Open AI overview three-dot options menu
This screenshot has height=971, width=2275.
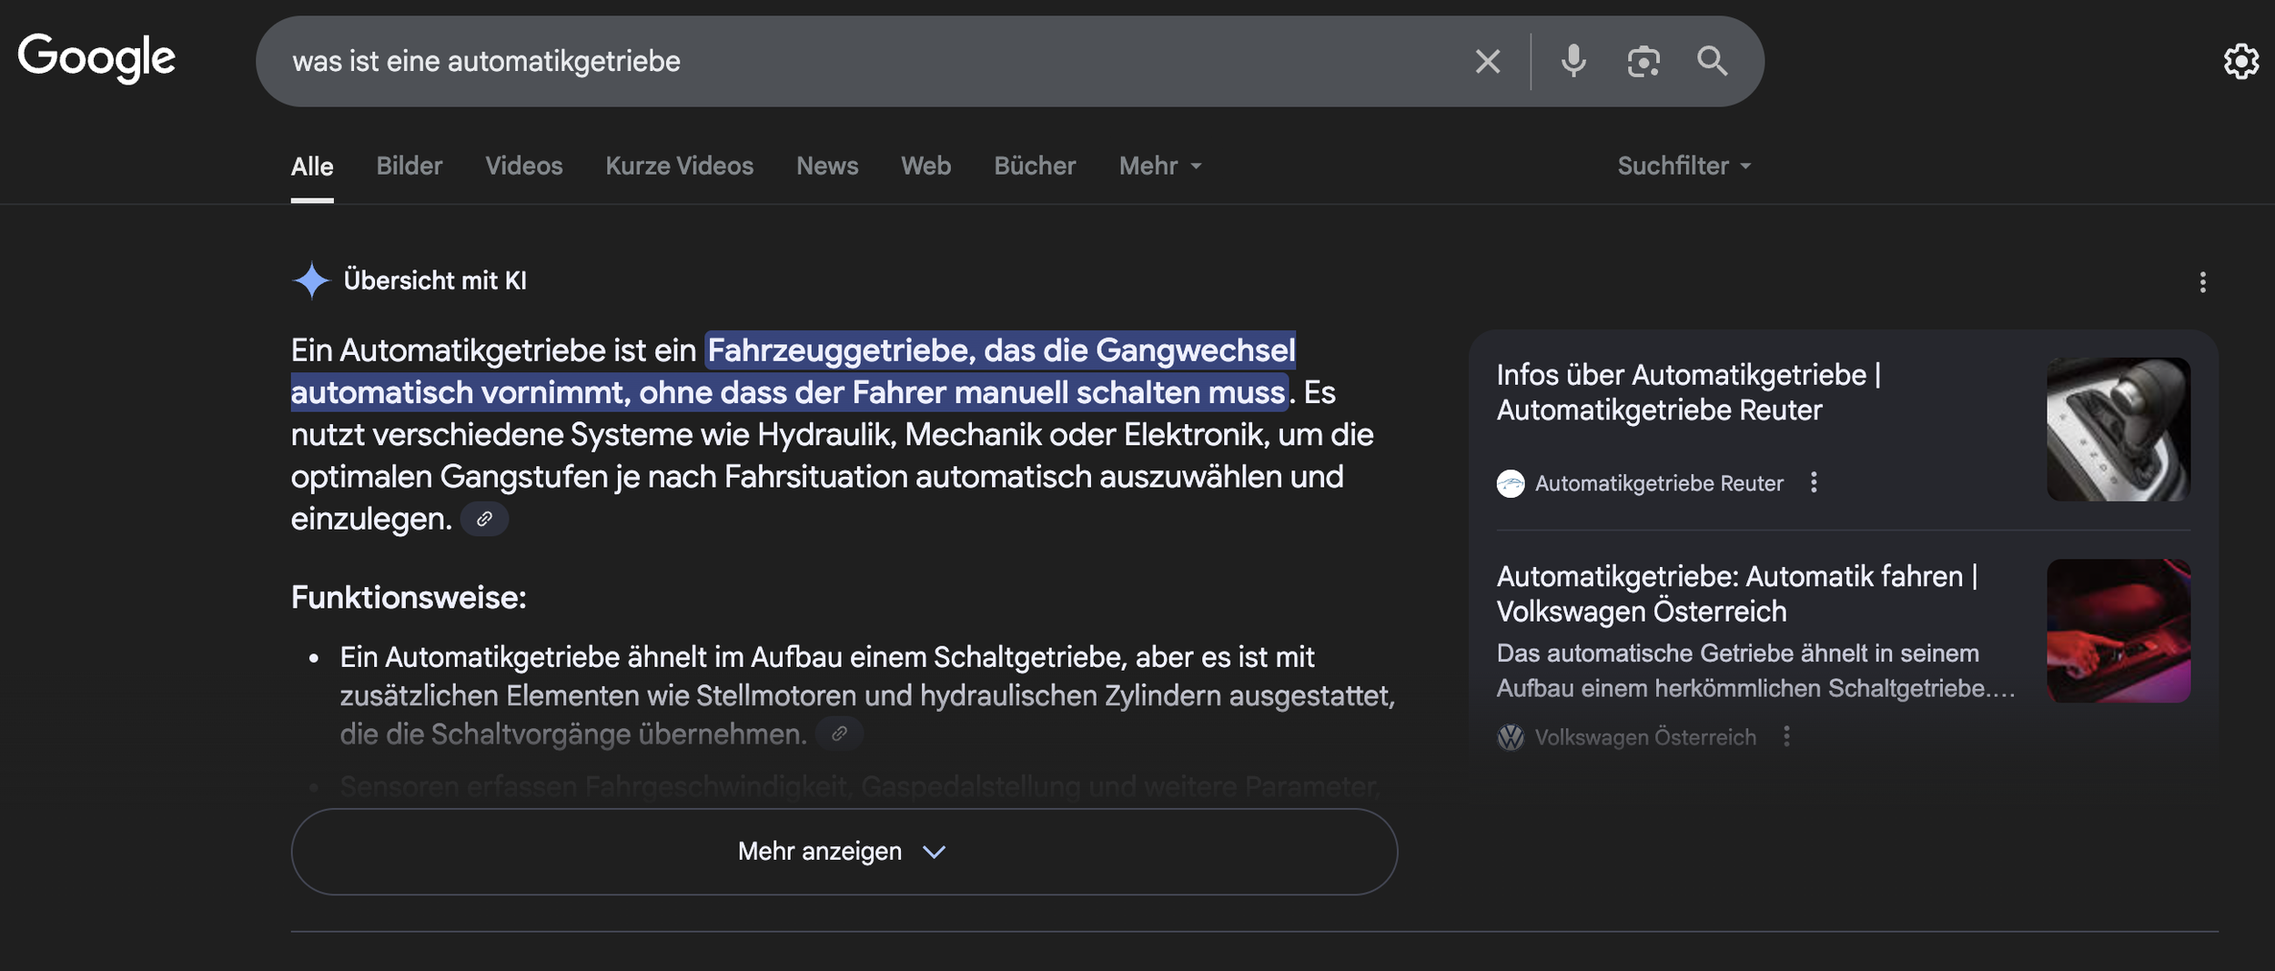click(x=2203, y=282)
